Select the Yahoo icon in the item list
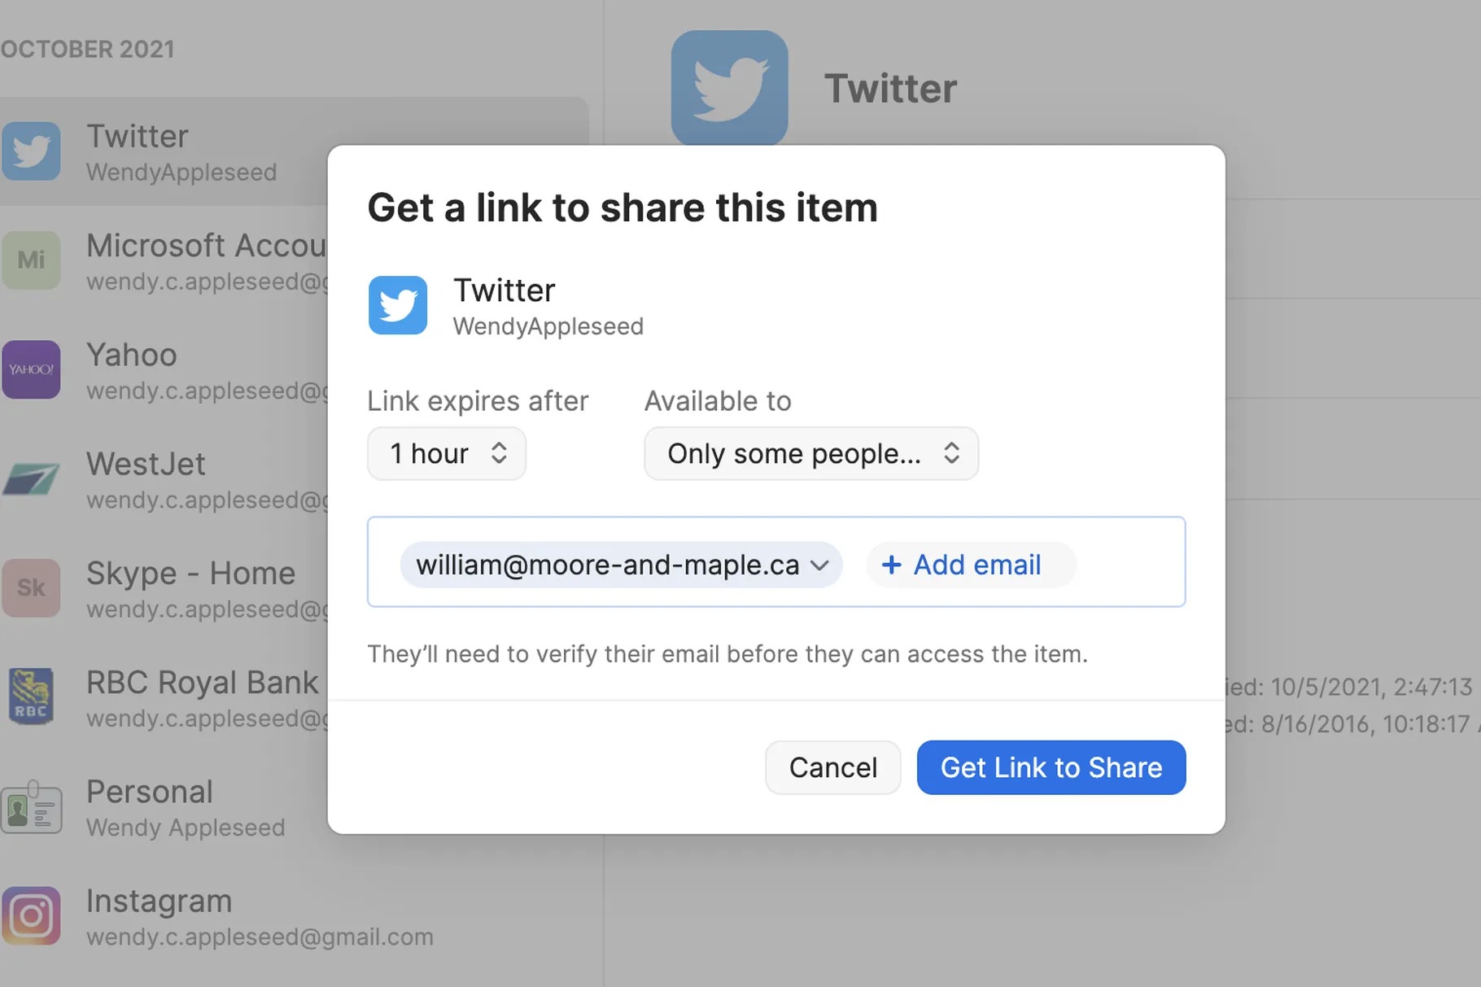The height and width of the screenshot is (987, 1481). point(31,369)
